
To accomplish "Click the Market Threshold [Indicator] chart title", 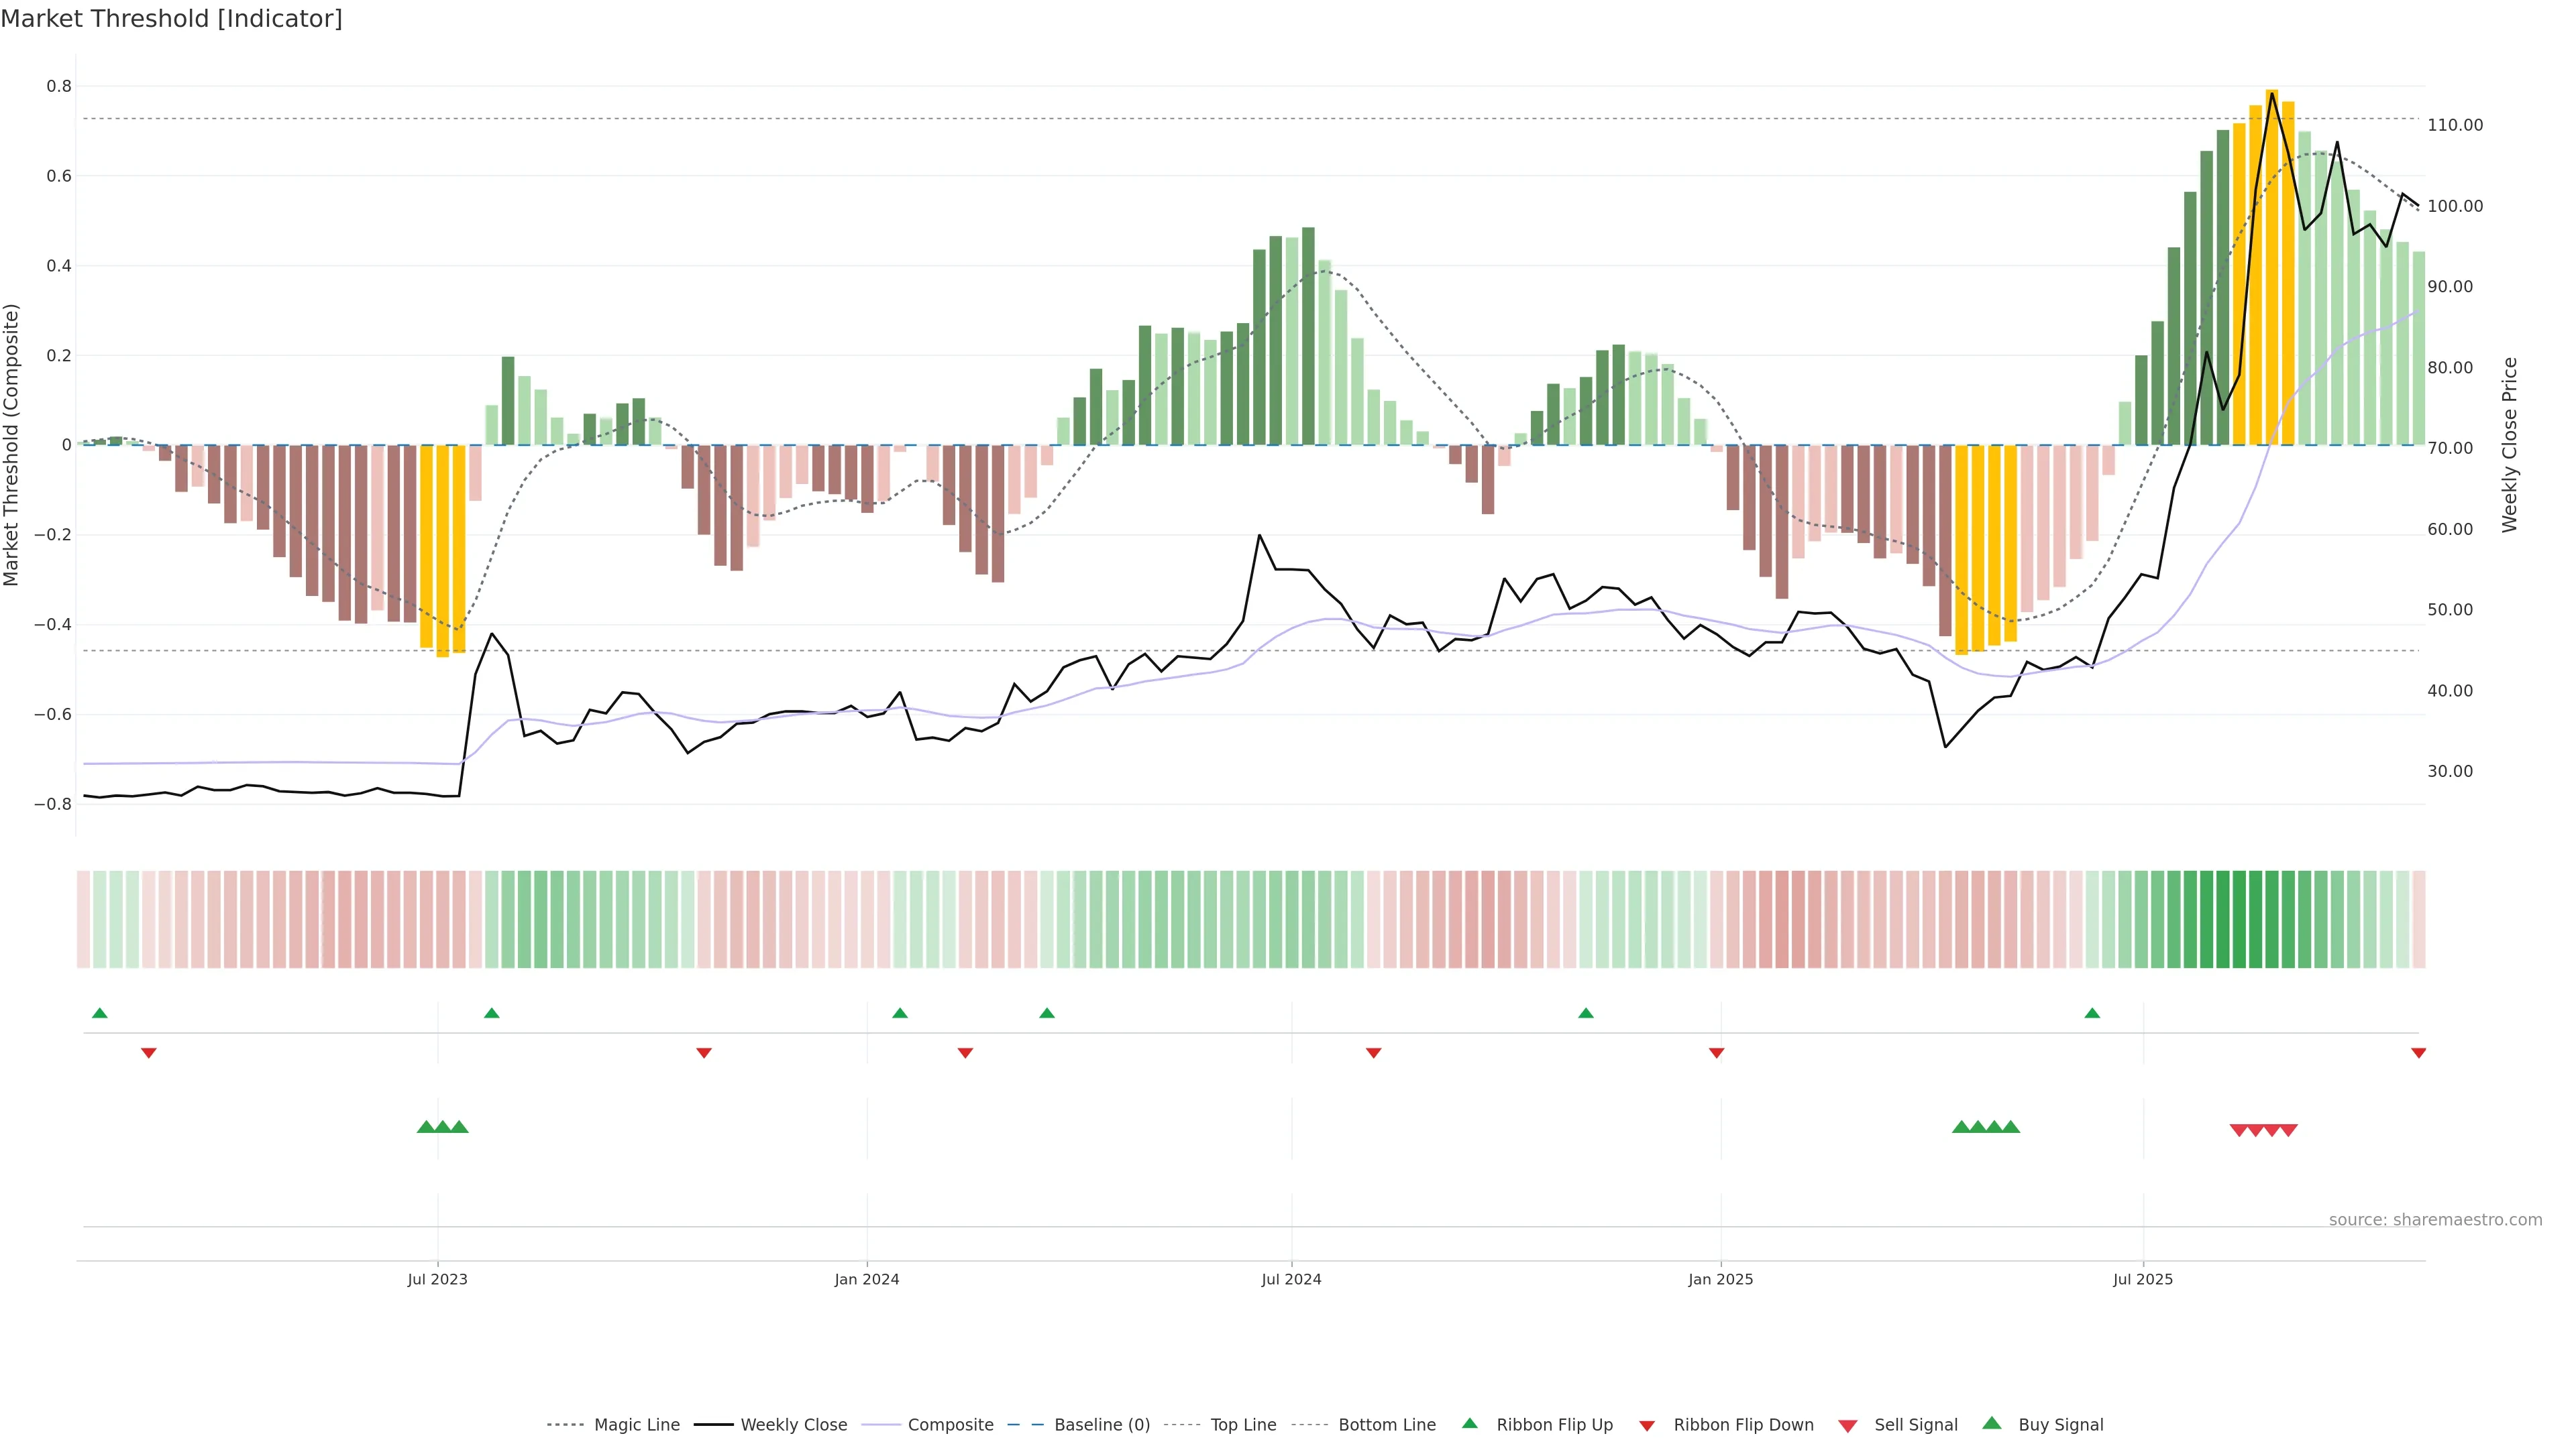I will click(171, 19).
